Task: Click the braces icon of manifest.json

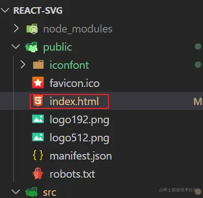Action: pos(38,155)
